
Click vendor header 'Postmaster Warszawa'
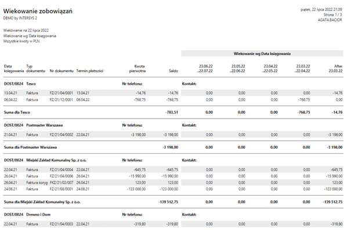(44, 125)
